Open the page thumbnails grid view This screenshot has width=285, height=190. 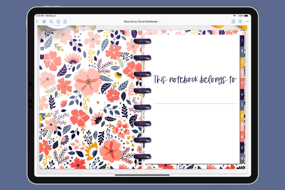(44, 22)
